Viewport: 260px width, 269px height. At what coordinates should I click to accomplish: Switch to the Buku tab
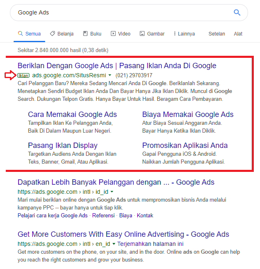(x=92, y=34)
